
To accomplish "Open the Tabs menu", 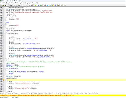I will (33, 3).
